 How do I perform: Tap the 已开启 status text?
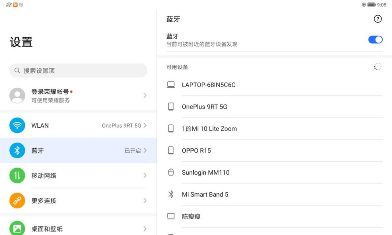pyautogui.click(x=133, y=150)
